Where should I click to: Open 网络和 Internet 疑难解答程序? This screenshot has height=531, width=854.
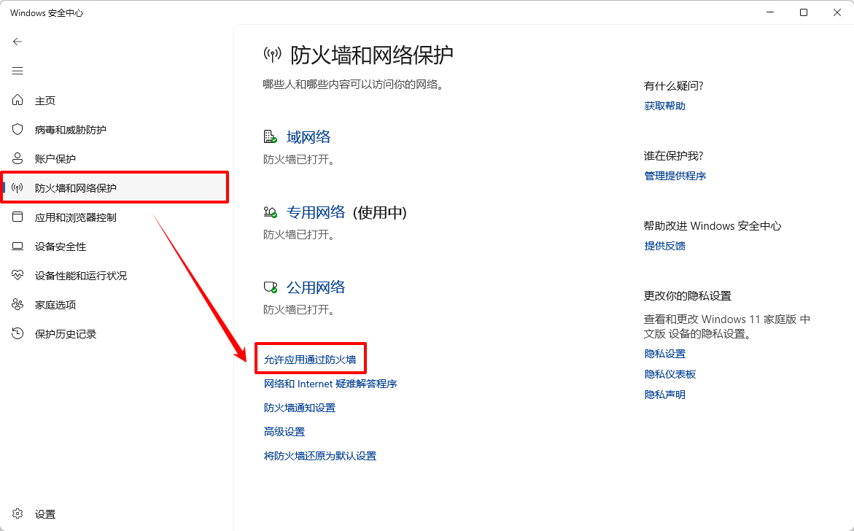pos(330,384)
